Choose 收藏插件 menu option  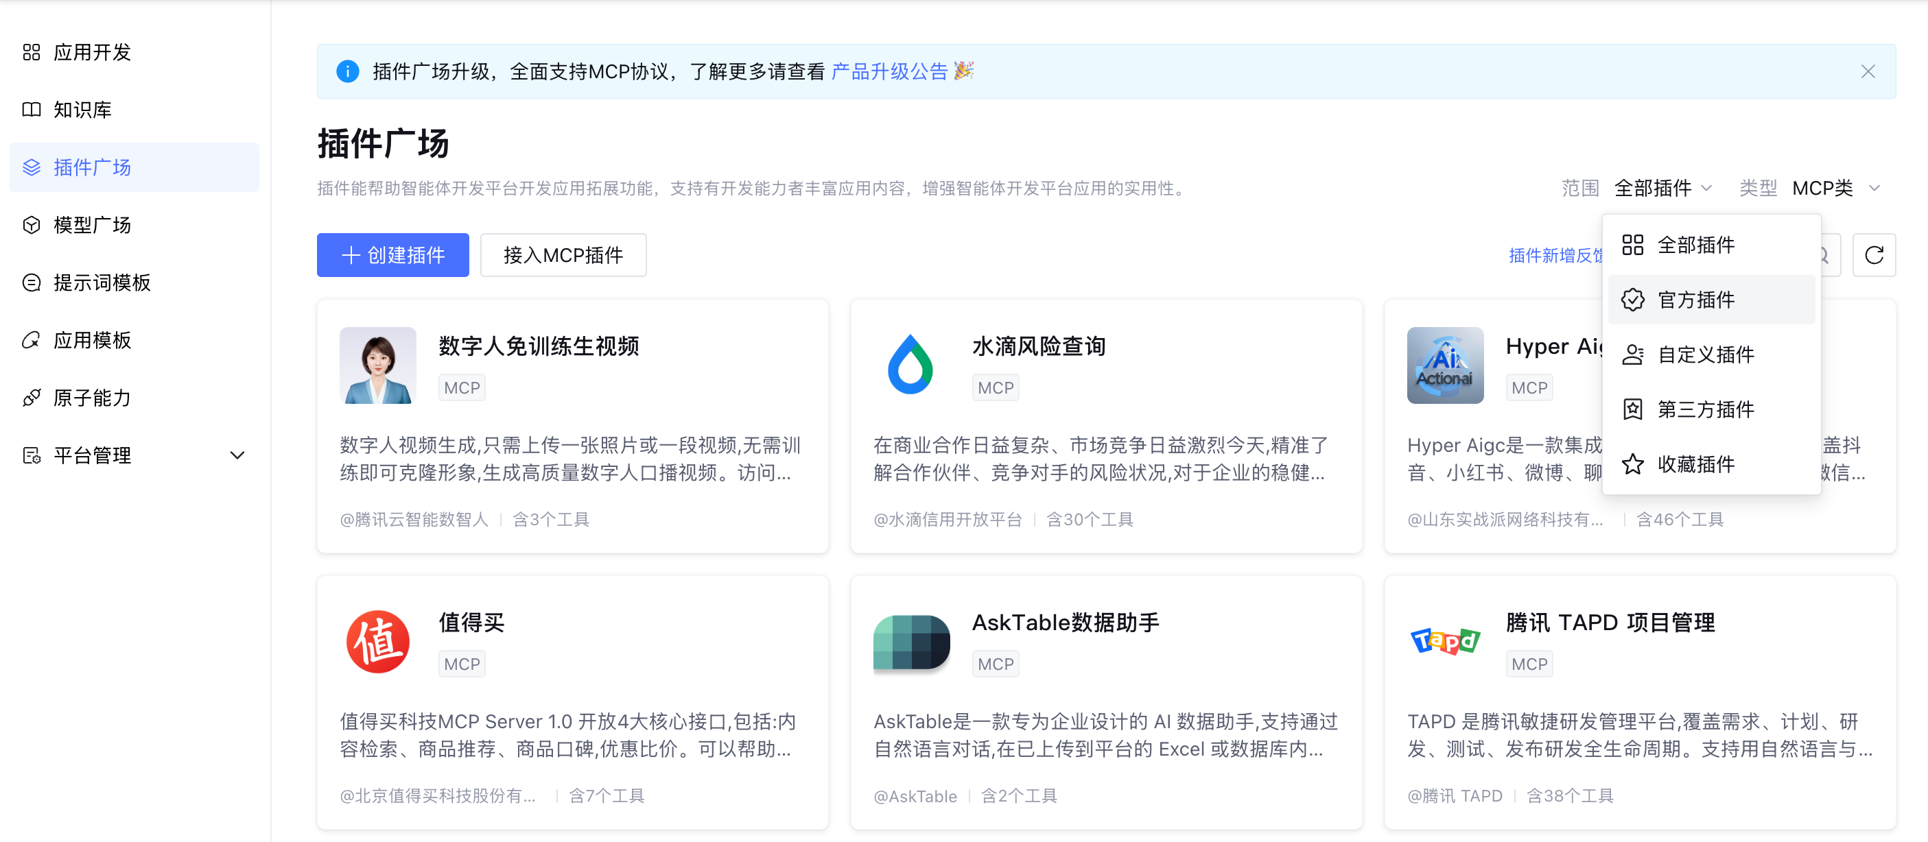tap(1695, 464)
